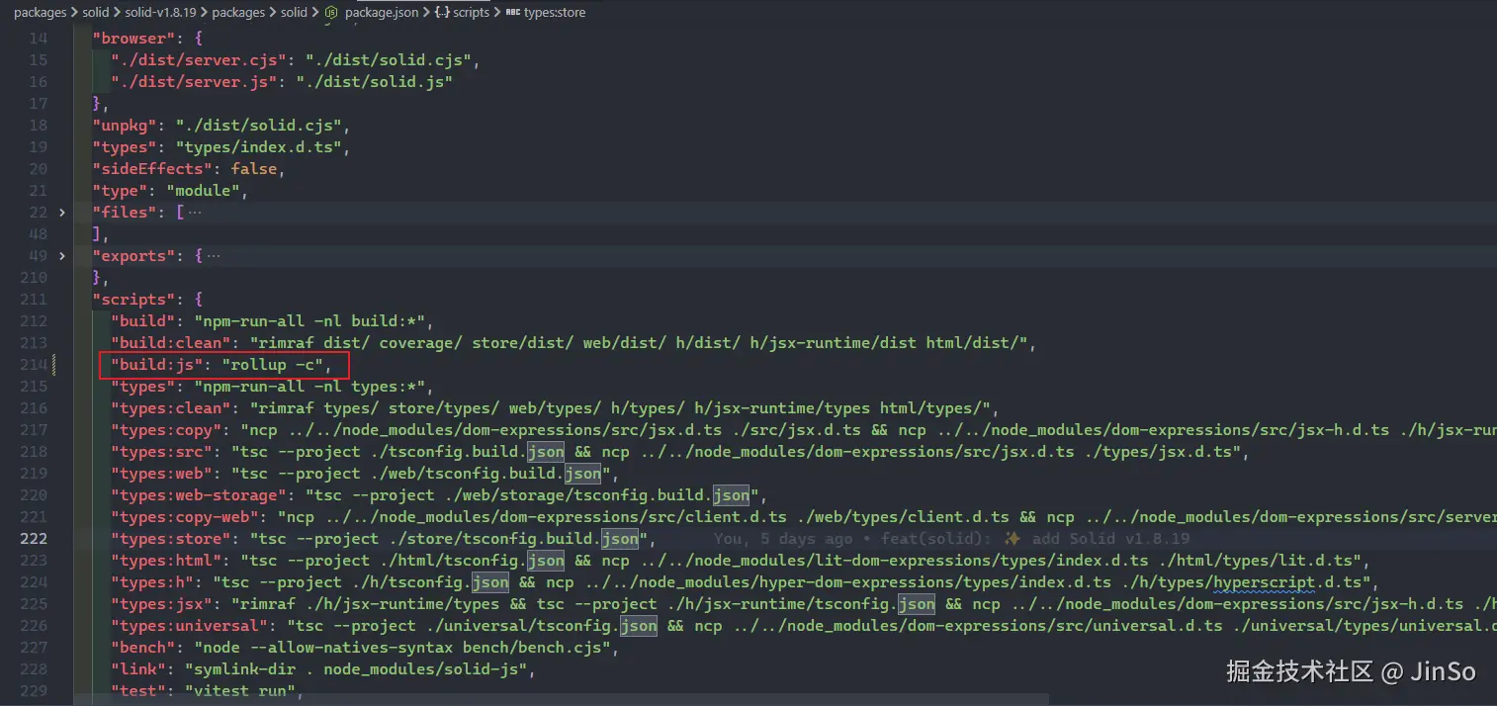Click the "vitest run" value
The image size is (1497, 706).
coord(240,691)
